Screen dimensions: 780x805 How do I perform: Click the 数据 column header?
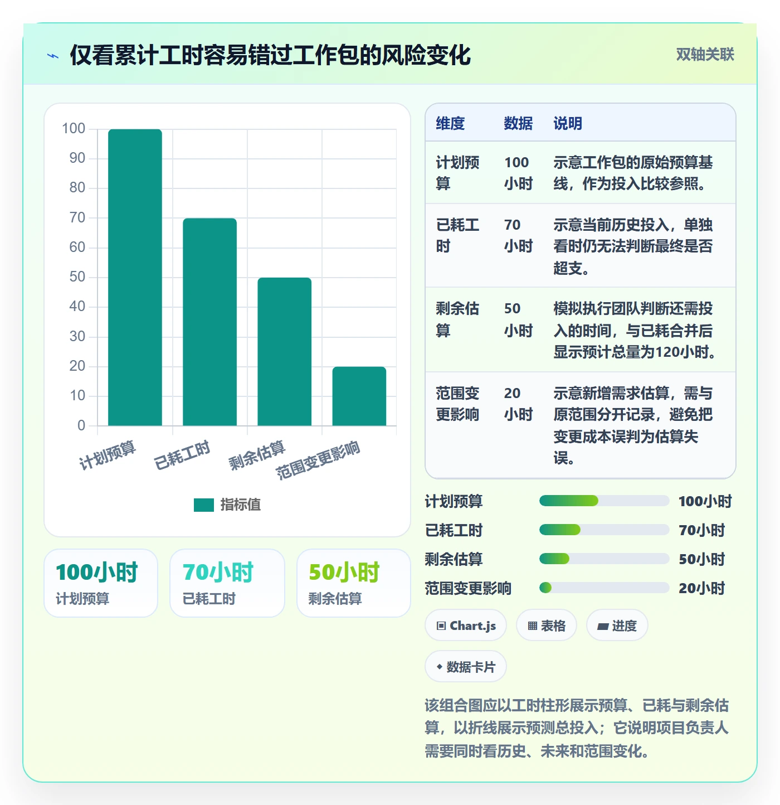point(518,123)
